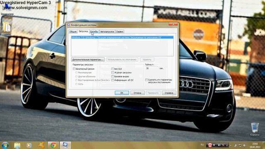Viewport: 265px width, 149px height.
Task: Open help with Справка button
Action: pos(169,93)
